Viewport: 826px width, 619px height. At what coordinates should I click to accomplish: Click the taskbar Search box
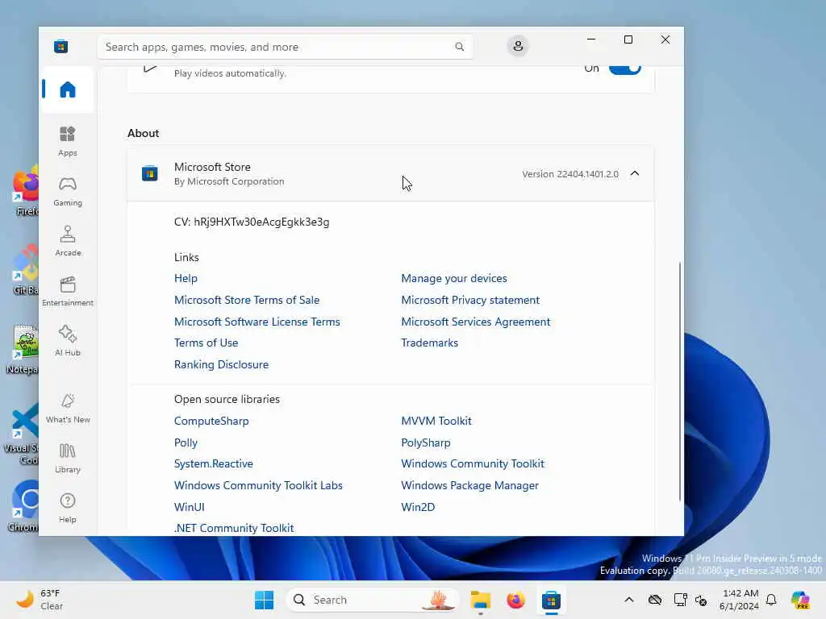tap(372, 600)
